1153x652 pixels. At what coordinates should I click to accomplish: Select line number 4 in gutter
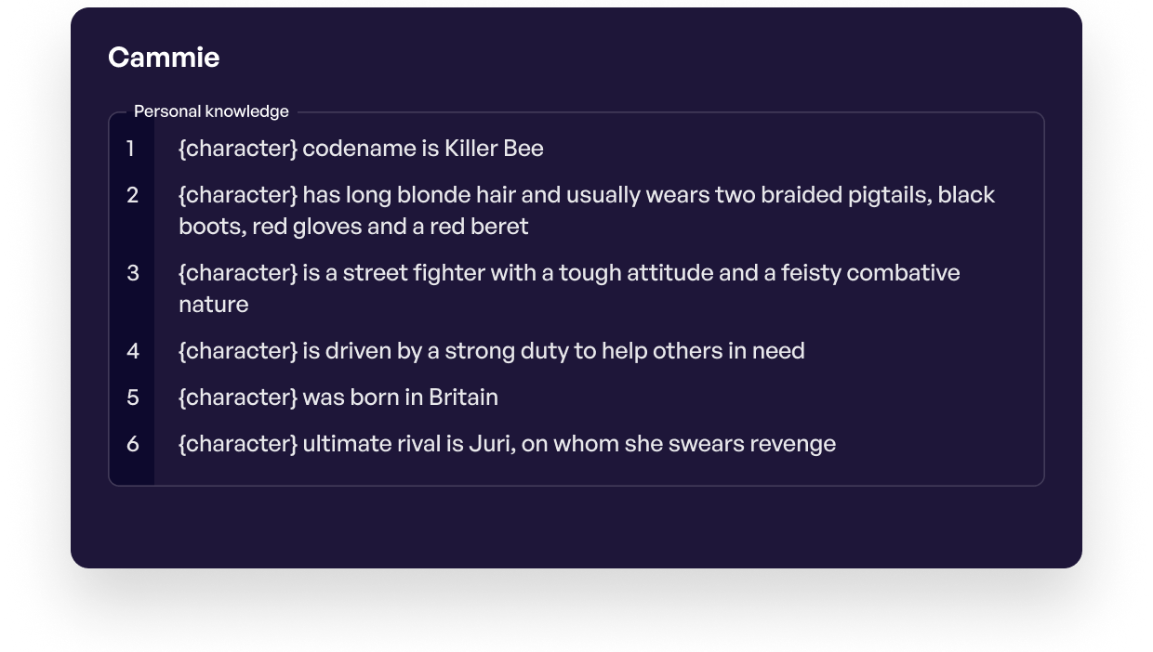pos(133,351)
